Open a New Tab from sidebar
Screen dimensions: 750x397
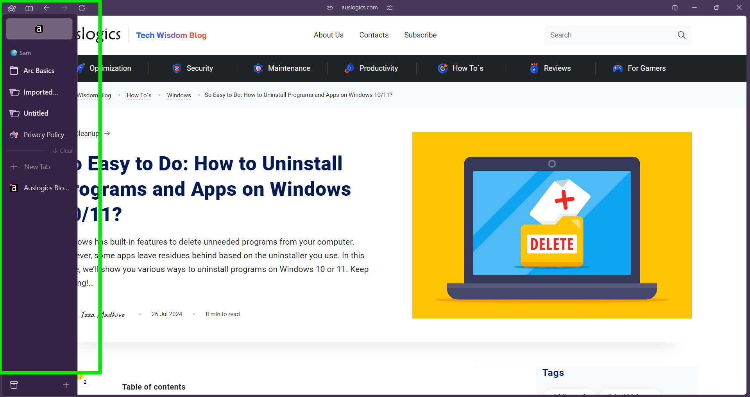[39, 167]
